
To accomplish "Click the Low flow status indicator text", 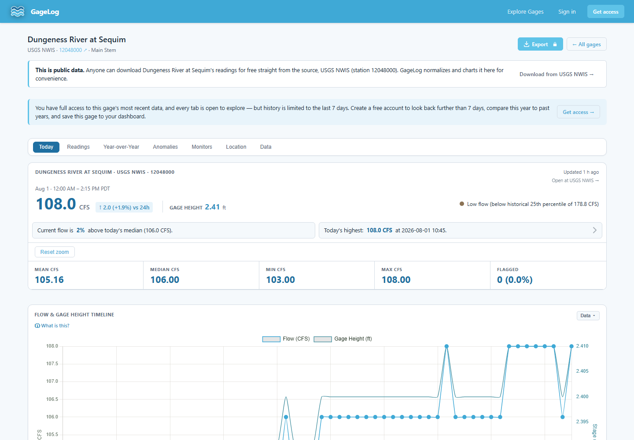I will point(533,204).
